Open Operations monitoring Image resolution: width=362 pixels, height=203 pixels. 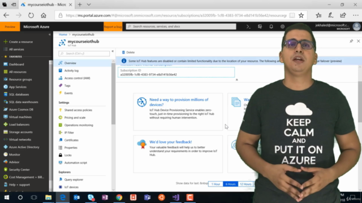(76, 125)
